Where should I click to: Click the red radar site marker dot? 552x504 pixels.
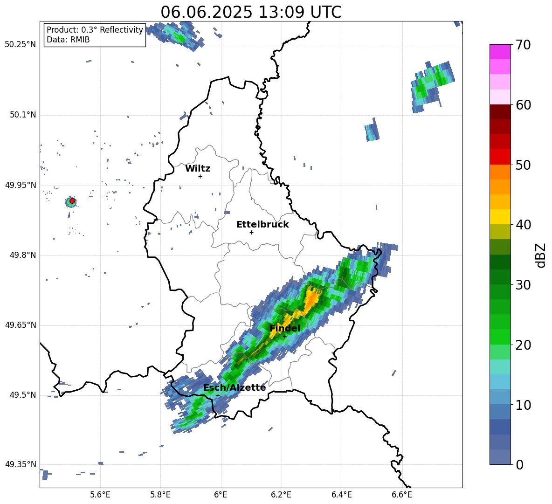pyautogui.click(x=72, y=201)
